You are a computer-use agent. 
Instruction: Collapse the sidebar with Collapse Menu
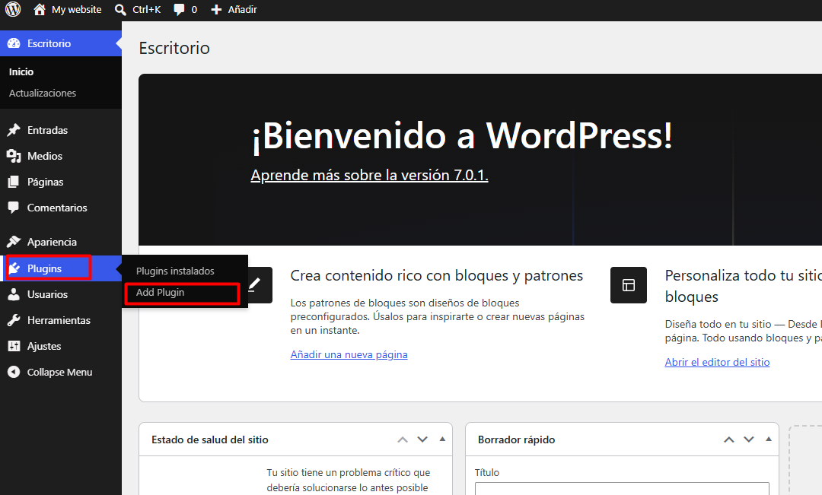50,373
